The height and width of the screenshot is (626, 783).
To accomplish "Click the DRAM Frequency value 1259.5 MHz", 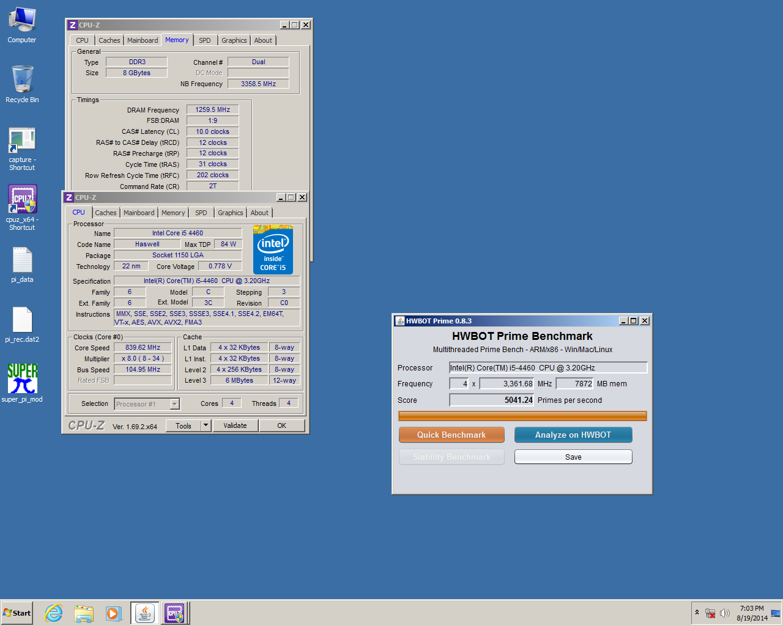I will coord(212,109).
